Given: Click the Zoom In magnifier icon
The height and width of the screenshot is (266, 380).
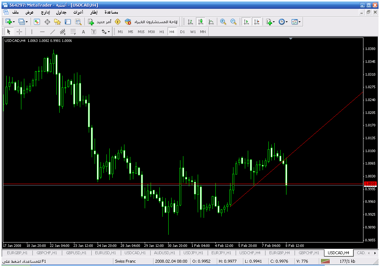Looking at the screenshot, I should pos(223,22).
